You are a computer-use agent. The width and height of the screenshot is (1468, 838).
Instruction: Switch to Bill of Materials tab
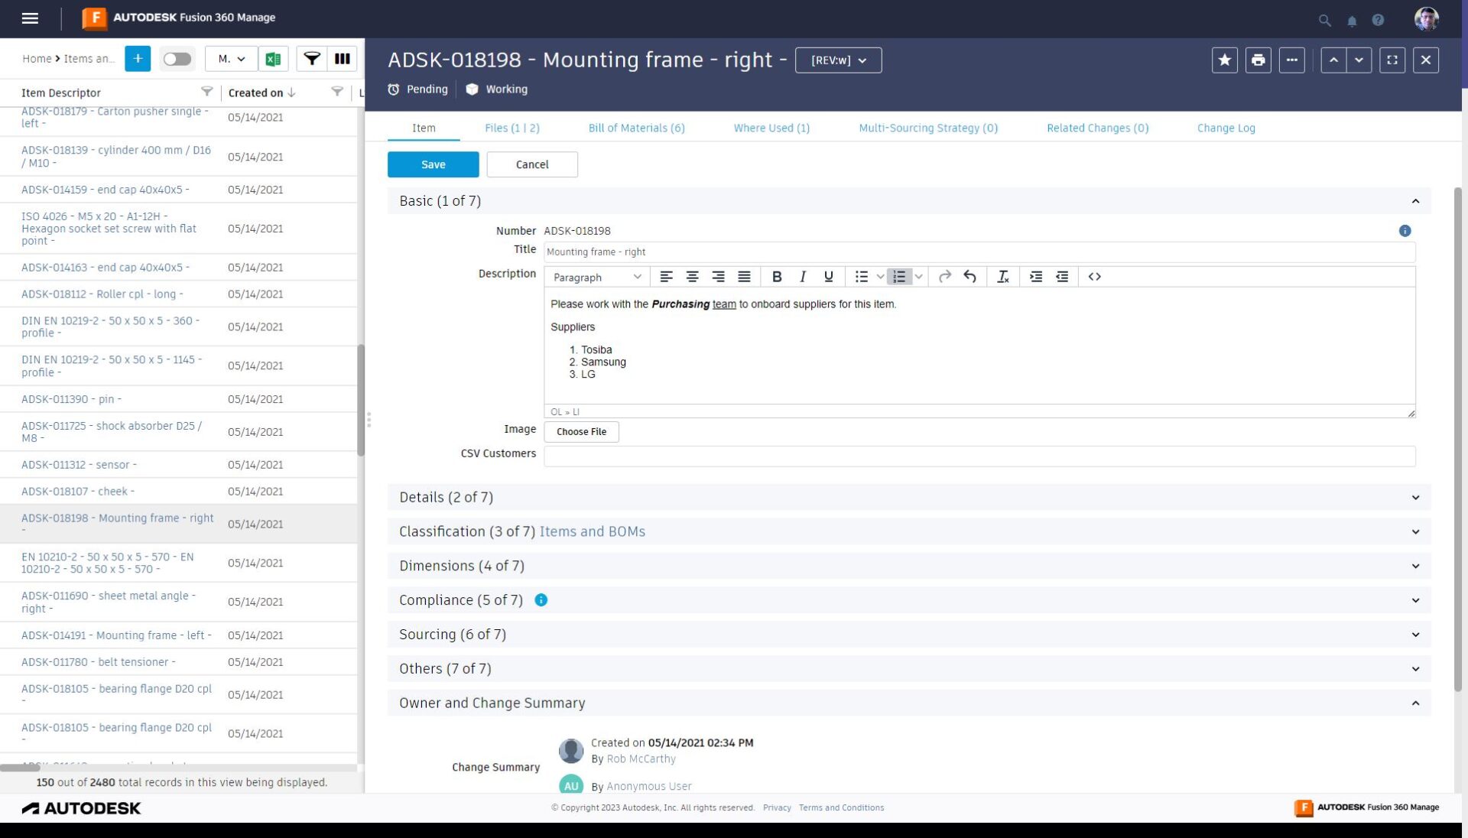[x=636, y=128]
